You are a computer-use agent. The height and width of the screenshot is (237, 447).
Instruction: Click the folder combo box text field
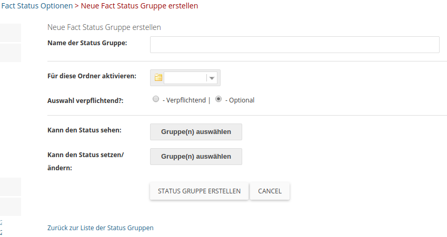[185, 78]
